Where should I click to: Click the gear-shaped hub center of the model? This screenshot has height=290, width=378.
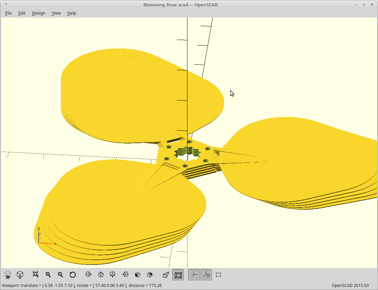pyautogui.click(x=187, y=153)
